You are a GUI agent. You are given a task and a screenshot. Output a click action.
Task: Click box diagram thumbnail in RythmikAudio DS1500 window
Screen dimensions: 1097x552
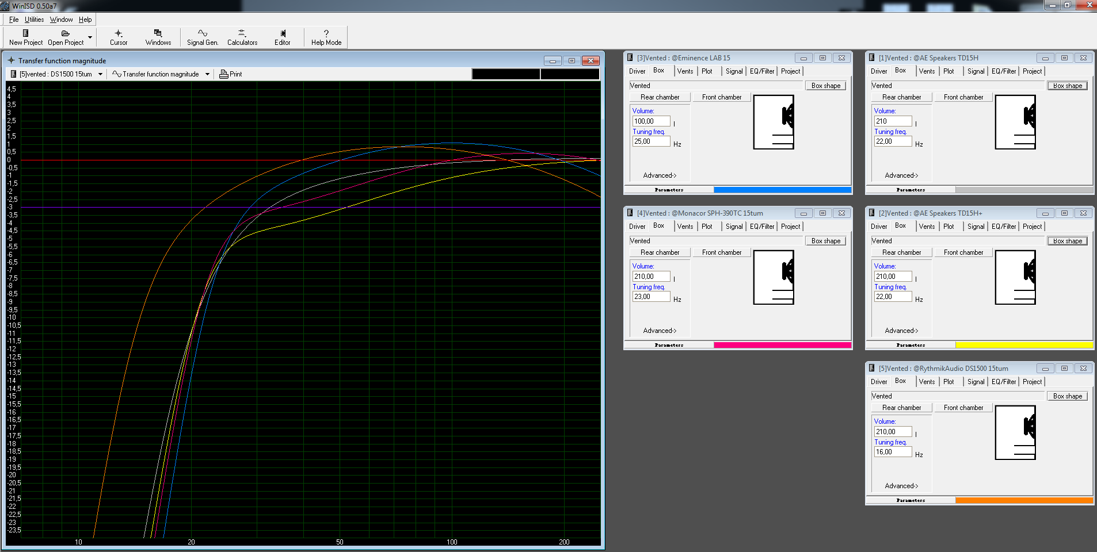[1015, 432]
